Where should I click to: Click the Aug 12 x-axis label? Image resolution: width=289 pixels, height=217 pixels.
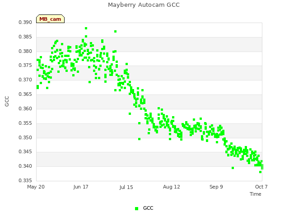[172, 187]
